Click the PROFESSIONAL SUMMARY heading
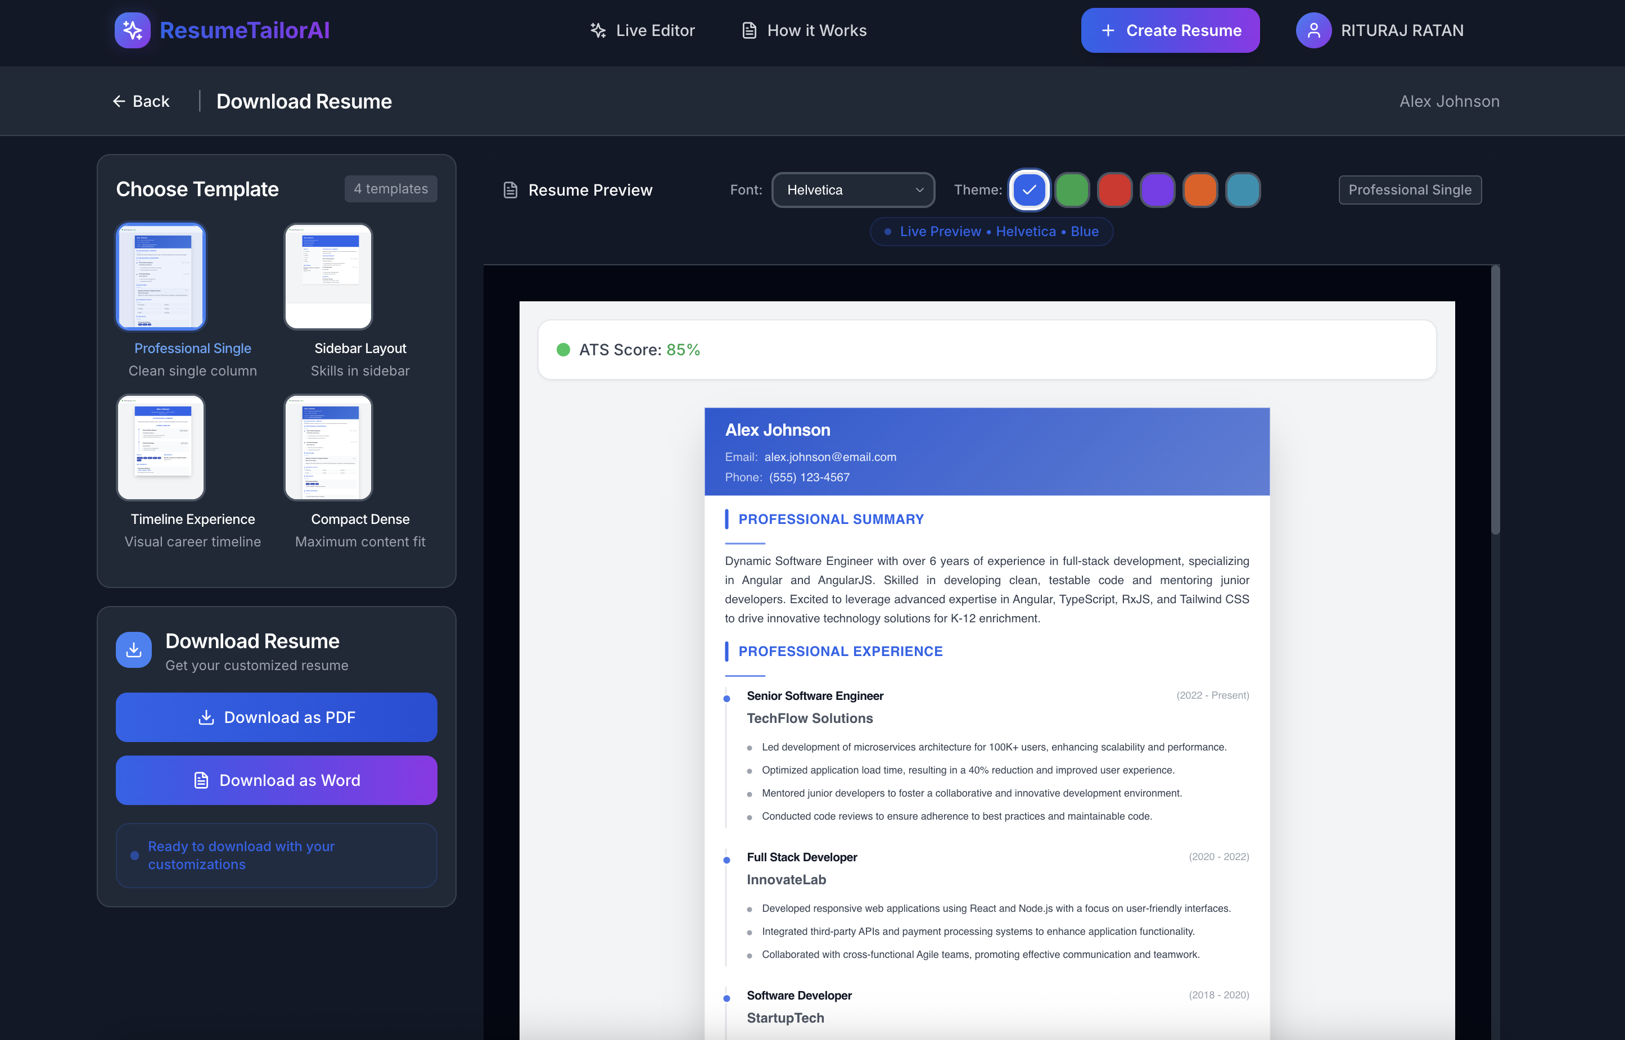1625x1040 pixels. [830, 519]
